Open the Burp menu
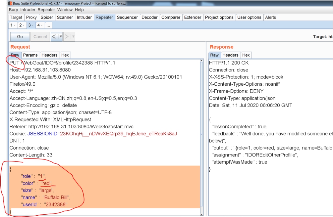Screen dimensions: 333x217 pos(13,10)
